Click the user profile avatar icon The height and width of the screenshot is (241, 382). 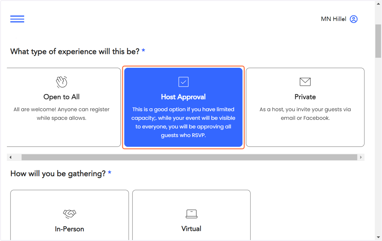(x=354, y=19)
